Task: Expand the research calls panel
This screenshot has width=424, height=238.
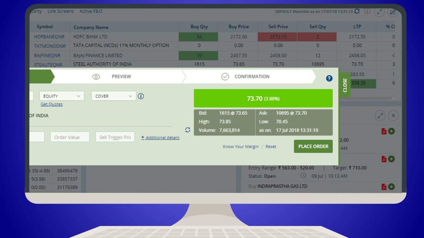Action: [x=380, y=116]
